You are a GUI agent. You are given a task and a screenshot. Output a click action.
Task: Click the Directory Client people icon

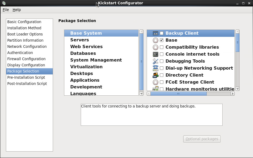click(155, 75)
